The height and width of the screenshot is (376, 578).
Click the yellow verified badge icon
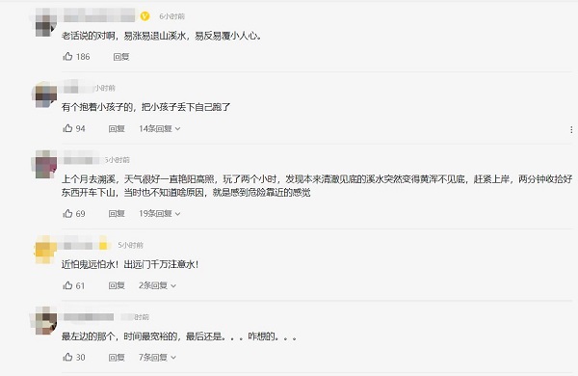coord(145,16)
